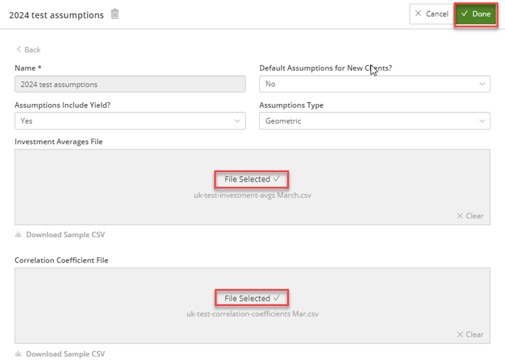Click download icon under Investment Averages File
505x362 pixels.
(18, 235)
